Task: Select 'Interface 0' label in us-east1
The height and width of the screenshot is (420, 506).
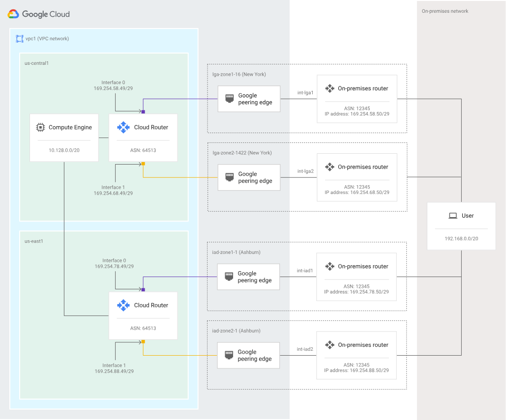Action: click(x=114, y=260)
